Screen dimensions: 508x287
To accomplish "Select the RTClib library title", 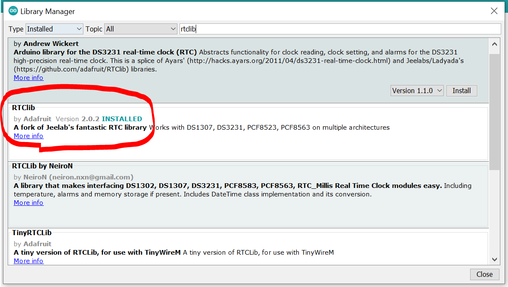I will 23,108.
